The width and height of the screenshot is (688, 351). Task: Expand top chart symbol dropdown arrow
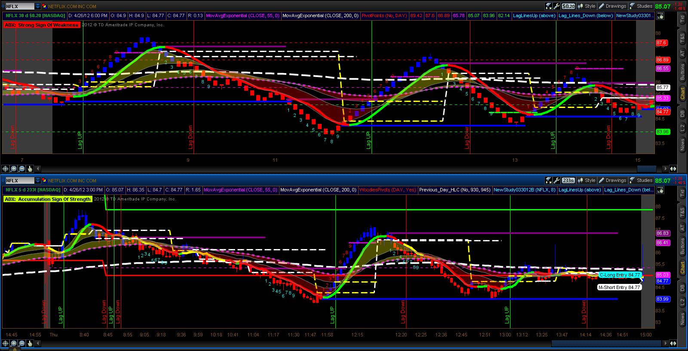pos(38,6)
